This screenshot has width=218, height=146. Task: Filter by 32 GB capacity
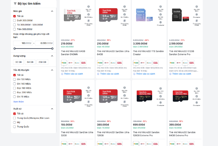[19, 62]
